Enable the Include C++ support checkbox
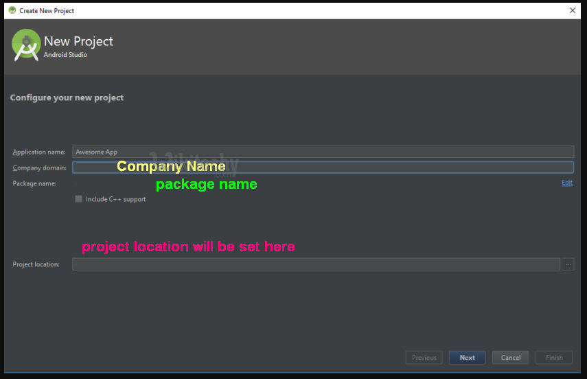 coord(79,199)
